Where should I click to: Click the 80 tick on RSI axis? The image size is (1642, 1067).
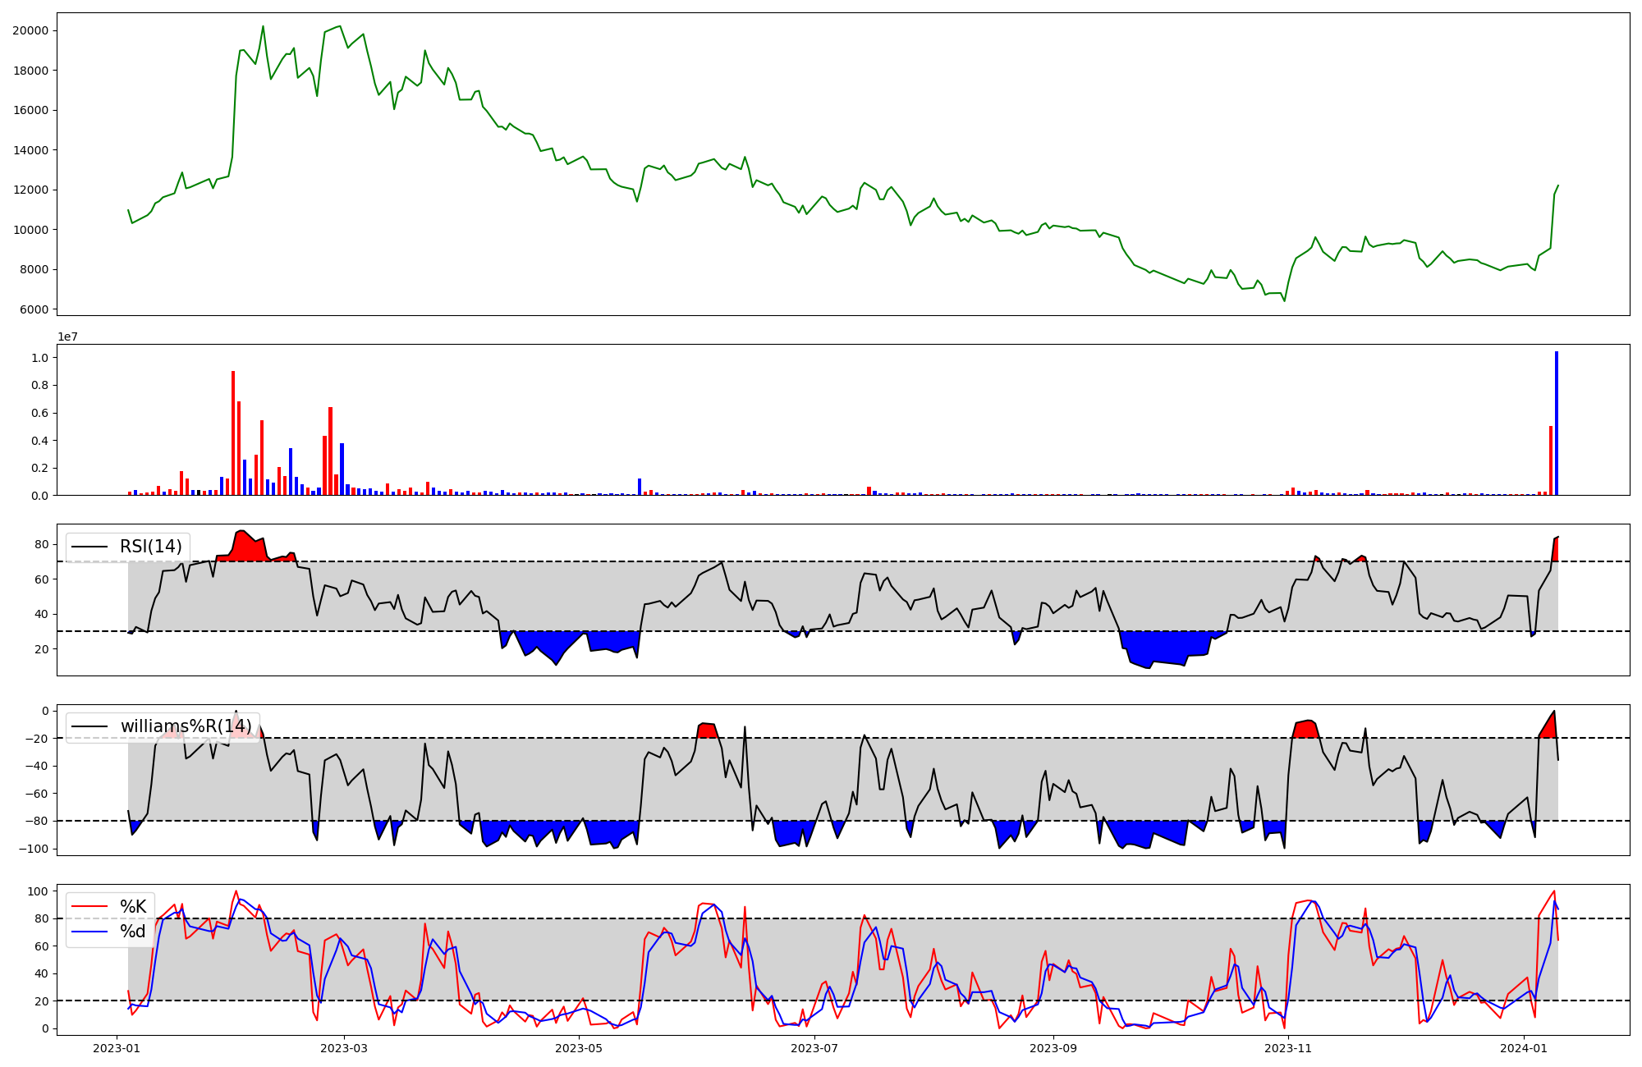[x=40, y=544]
